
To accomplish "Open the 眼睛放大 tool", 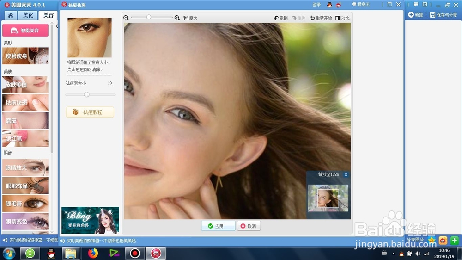I will [x=25, y=167].
